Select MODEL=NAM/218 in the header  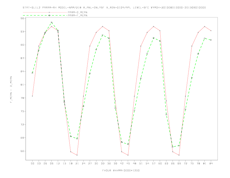(x=70, y=8)
